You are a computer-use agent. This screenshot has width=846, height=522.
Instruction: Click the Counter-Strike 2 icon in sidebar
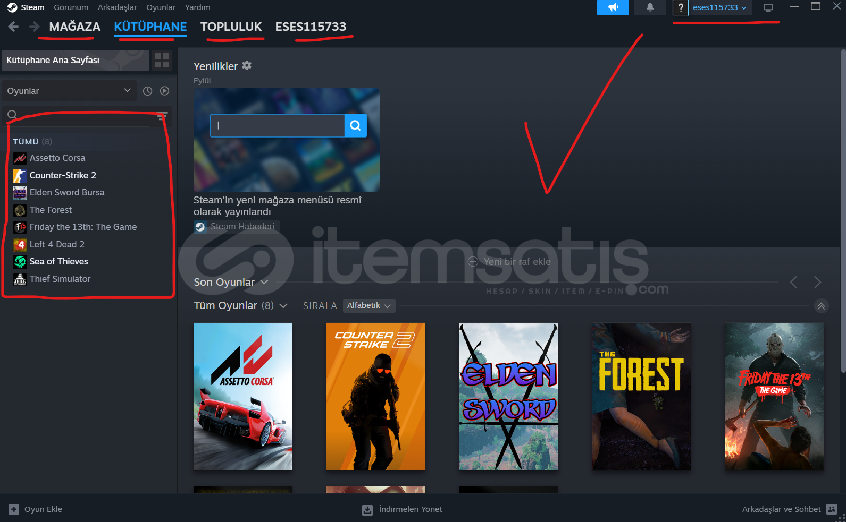(20, 176)
